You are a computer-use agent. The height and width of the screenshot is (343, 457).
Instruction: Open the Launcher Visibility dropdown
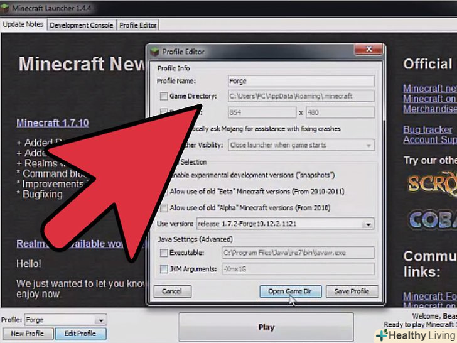click(x=301, y=145)
